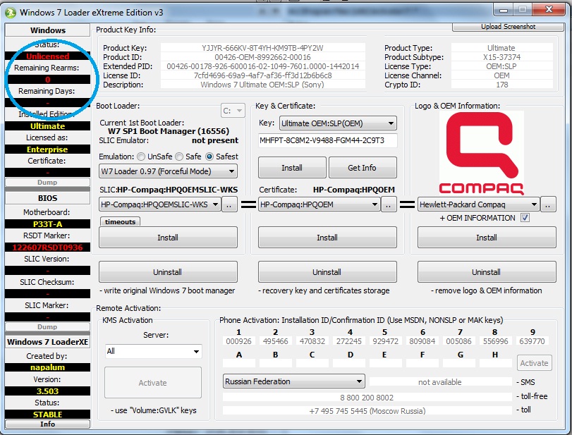Click Uninstall to write original boot manager
572x435 pixels.
168,272
